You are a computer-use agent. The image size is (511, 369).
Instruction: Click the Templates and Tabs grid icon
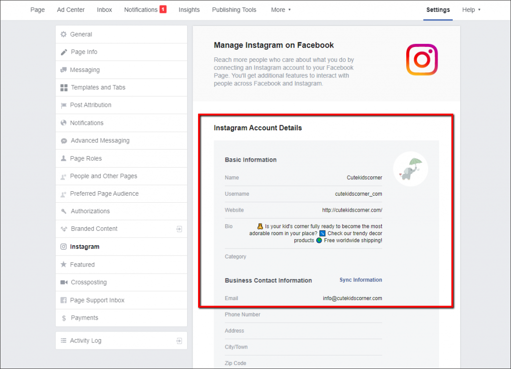[x=64, y=88]
